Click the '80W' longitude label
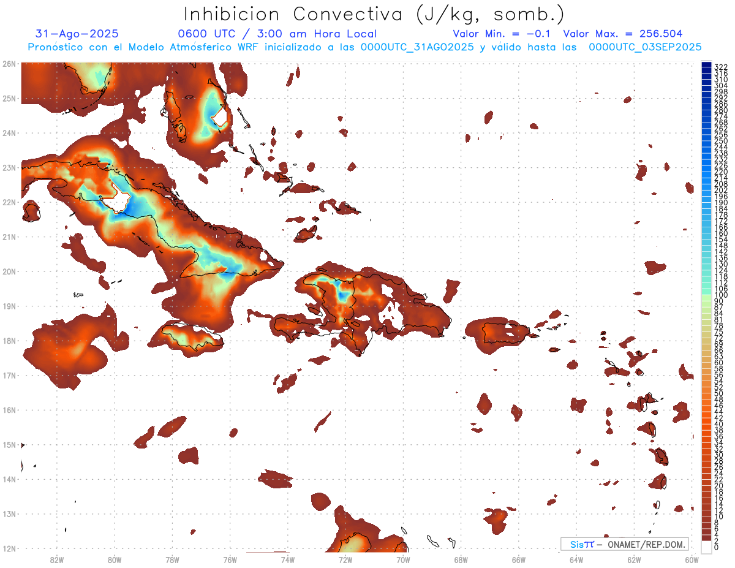The height and width of the screenshot is (568, 735). pyautogui.click(x=114, y=559)
